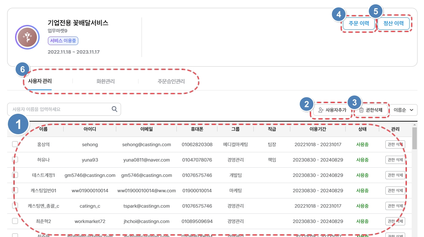Click the 이용기간 column header
Viewport: 424px width, 237px height.
(318, 129)
